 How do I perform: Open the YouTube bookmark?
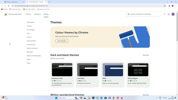pos(4,9)
